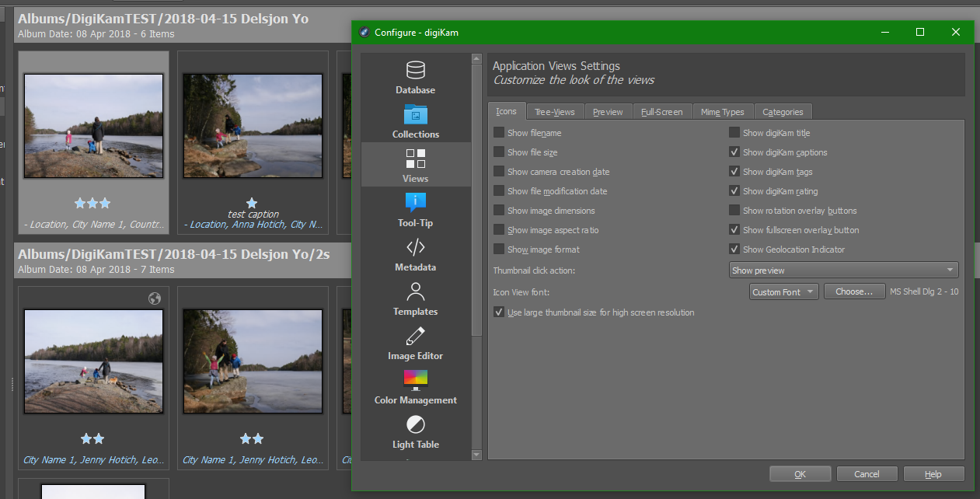This screenshot has height=499, width=980.
Task: Open the Database settings page
Action: click(x=415, y=77)
